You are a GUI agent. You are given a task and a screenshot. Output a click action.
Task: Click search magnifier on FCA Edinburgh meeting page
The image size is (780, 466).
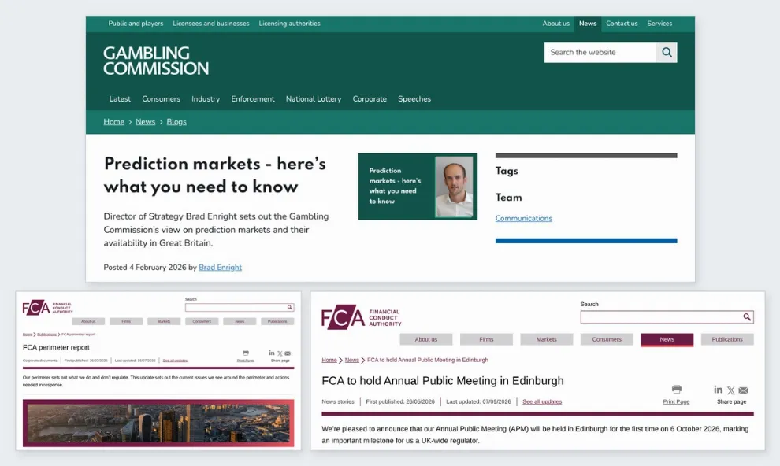pos(747,317)
